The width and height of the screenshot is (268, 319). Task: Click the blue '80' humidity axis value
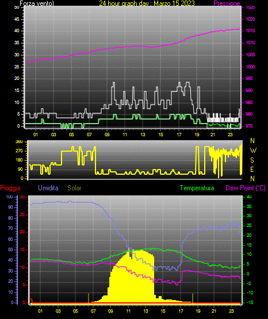(x=10, y=218)
